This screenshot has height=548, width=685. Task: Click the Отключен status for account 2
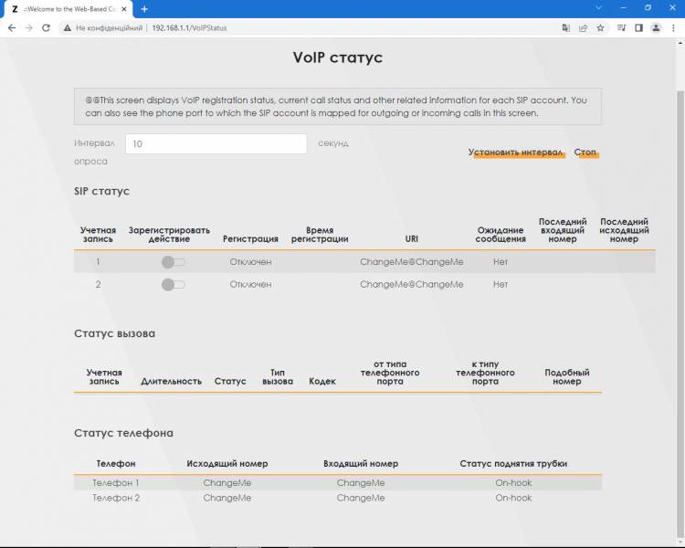(x=251, y=284)
